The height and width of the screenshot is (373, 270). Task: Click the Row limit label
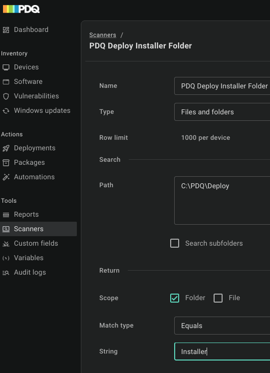point(114,138)
